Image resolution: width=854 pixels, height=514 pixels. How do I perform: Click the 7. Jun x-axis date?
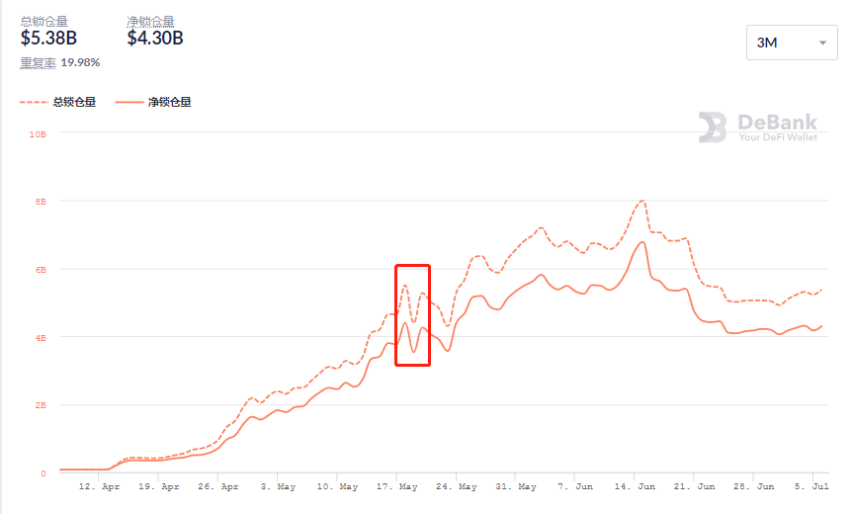(575, 486)
